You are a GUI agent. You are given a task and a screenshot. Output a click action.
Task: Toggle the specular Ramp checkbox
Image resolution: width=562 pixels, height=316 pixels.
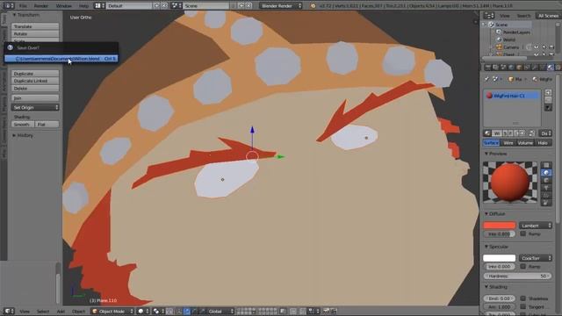[x=523, y=266]
